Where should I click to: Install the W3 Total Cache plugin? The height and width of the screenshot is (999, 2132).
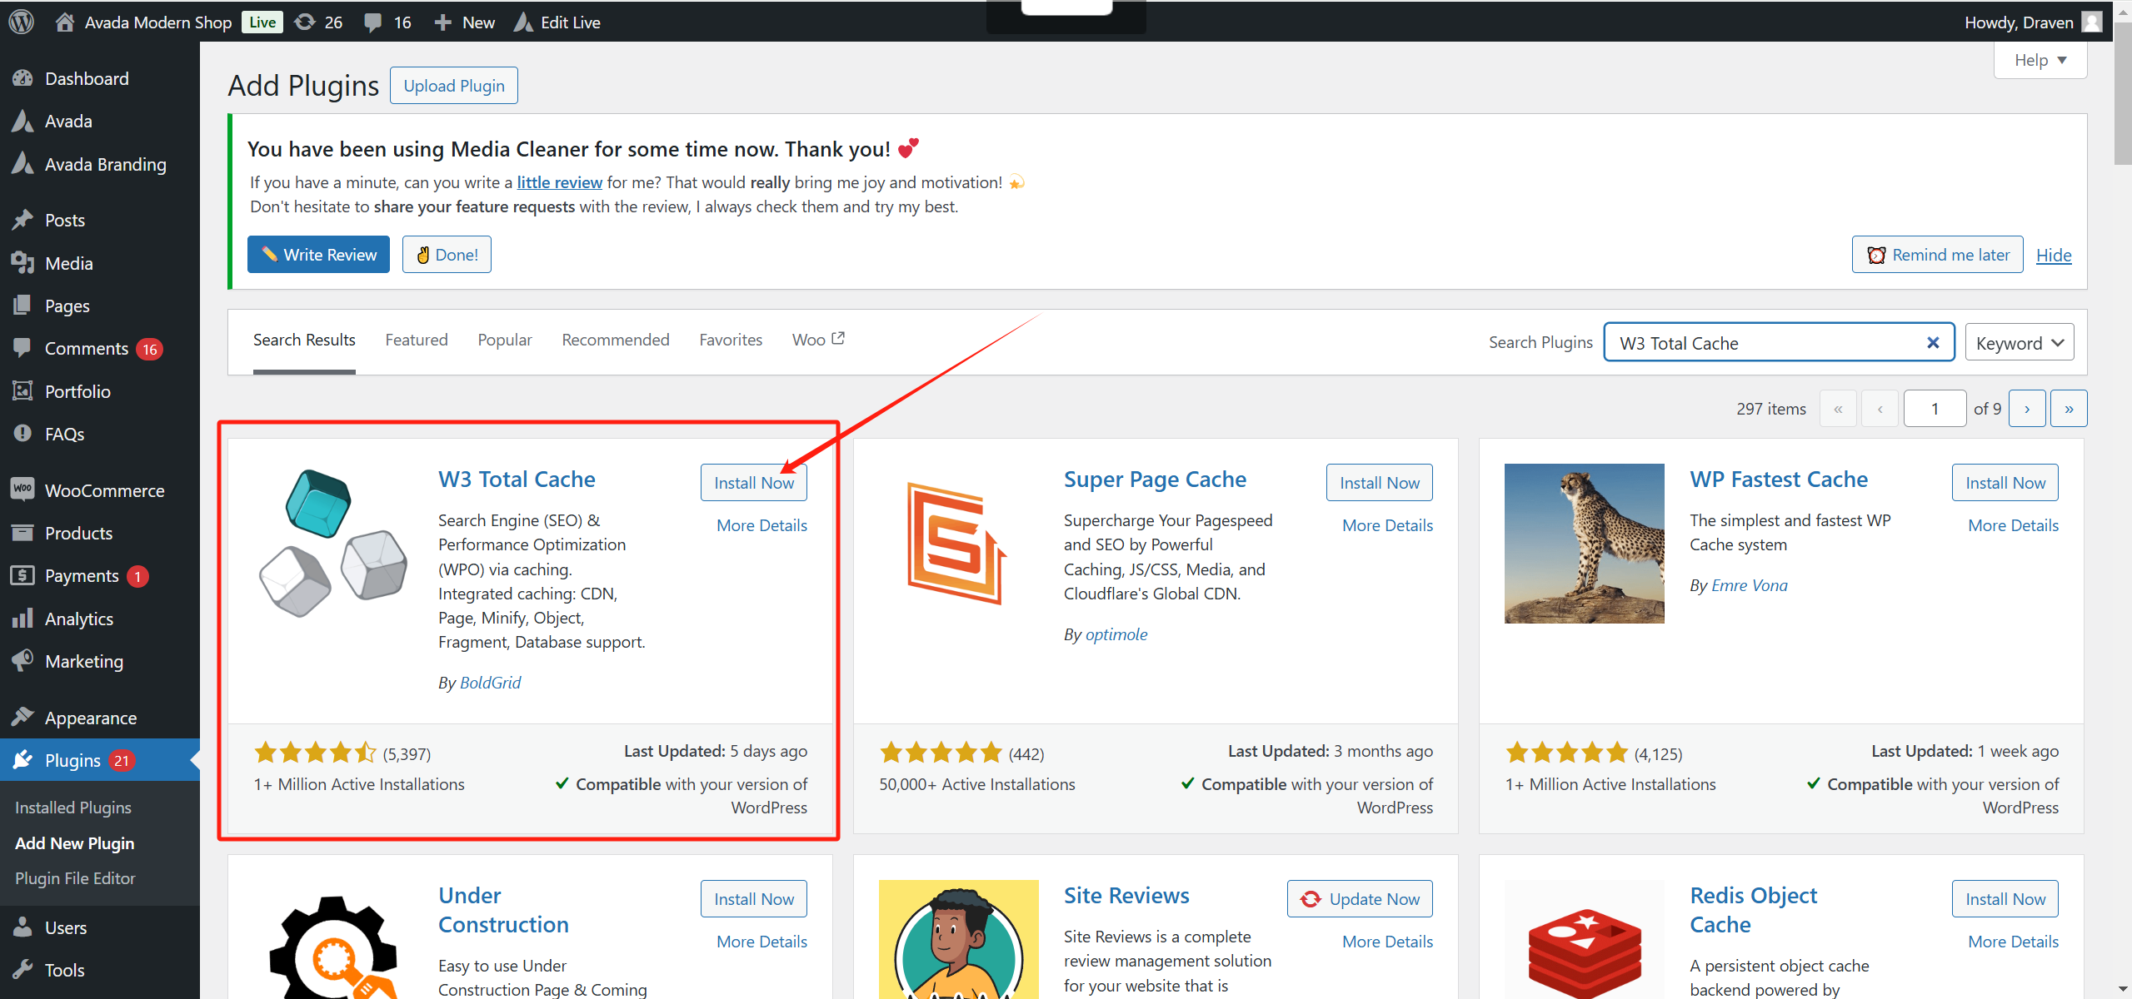(753, 482)
